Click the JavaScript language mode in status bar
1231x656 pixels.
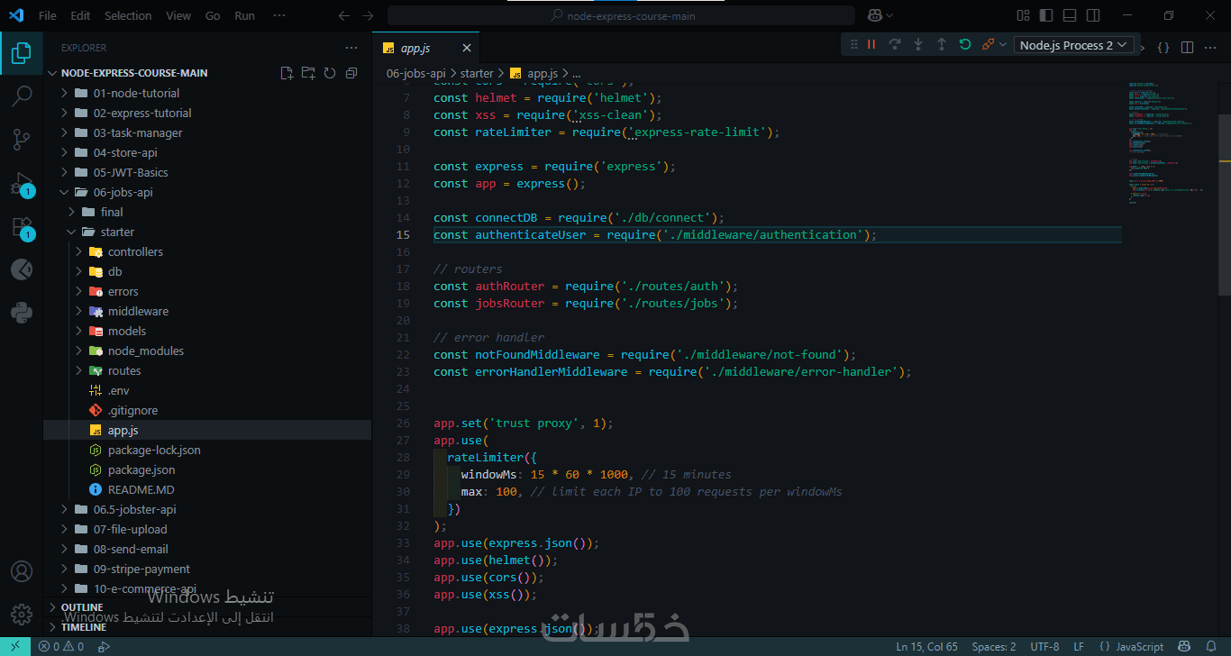(1139, 646)
